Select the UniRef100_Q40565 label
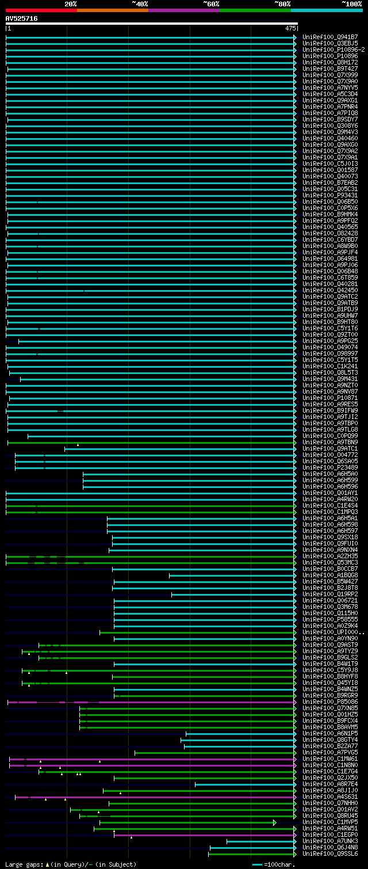Image resolution: width=368 pixels, height=869 pixels. [330, 227]
